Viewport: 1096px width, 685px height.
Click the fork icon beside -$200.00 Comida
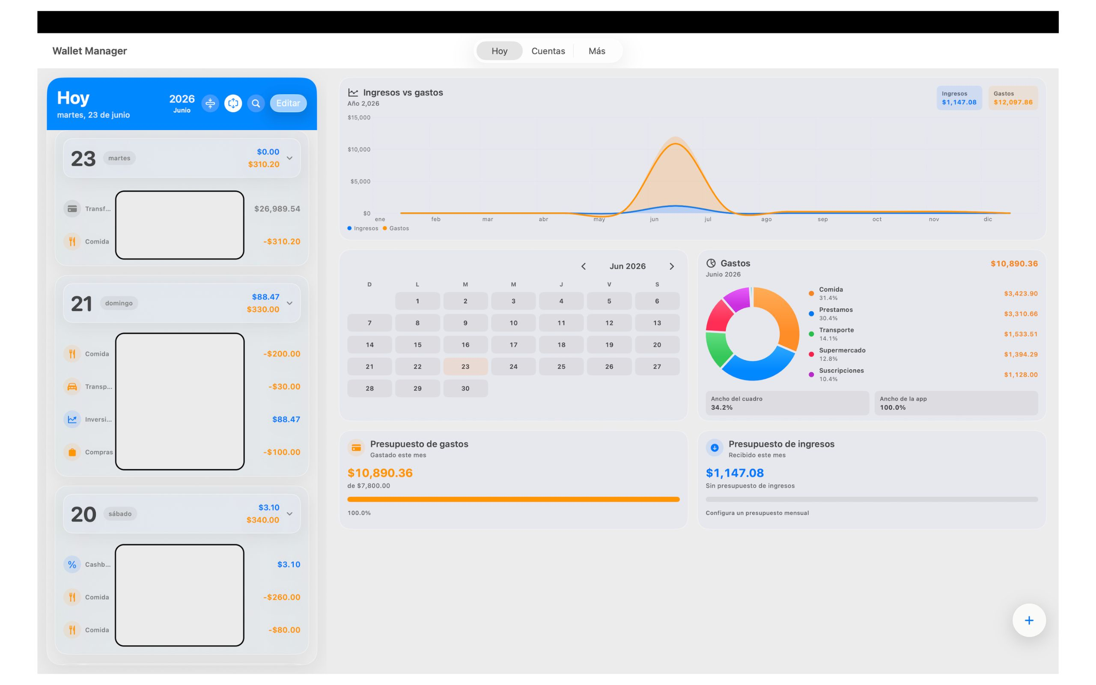[x=72, y=354]
